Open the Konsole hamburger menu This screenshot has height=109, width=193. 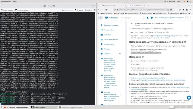tap(94, 10)
